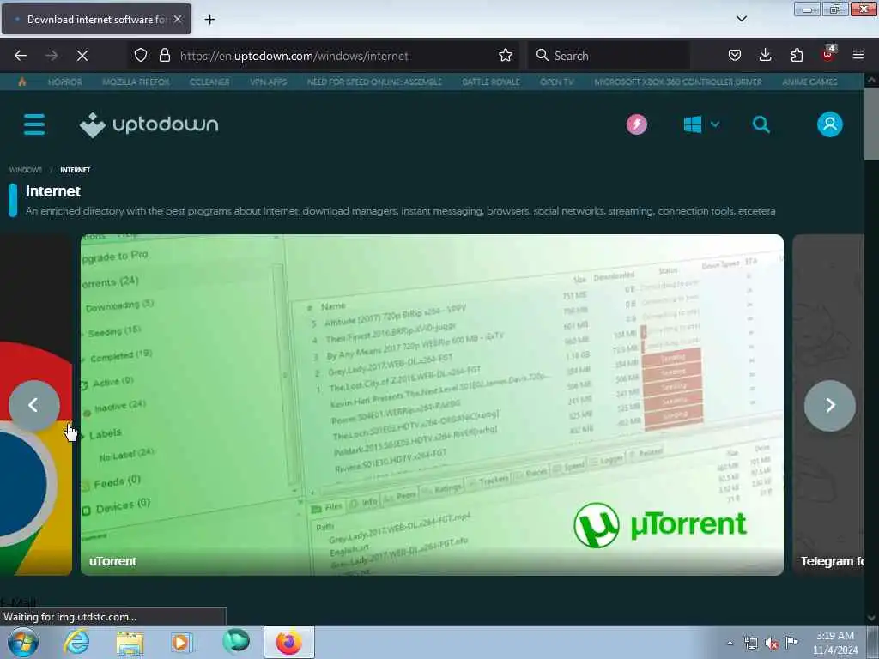Click the INTERNET breadcrumb
This screenshot has height=659, width=879.
76,170
